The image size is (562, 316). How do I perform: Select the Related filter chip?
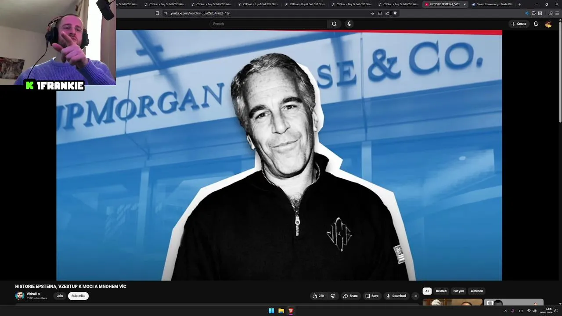tap(441, 291)
